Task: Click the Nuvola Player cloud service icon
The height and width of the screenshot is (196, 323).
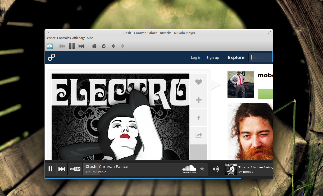Action: click(50, 46)
